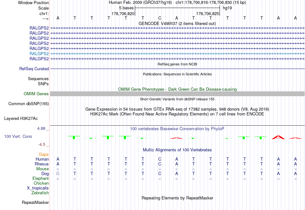Click the hg19 label beside scale bar
Image resolution: width=305 pixels, height=210 pixels.
point(227,8)
